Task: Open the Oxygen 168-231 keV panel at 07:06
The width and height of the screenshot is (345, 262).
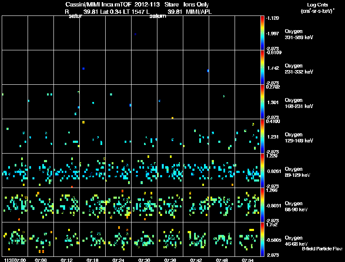Action: coord(41,102)
